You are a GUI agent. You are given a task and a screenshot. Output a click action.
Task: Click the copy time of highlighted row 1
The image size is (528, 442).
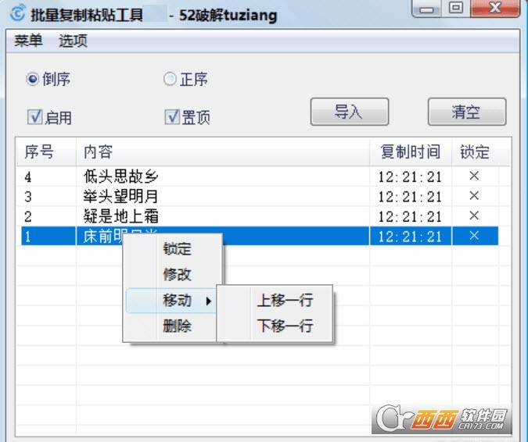[410, 237]
